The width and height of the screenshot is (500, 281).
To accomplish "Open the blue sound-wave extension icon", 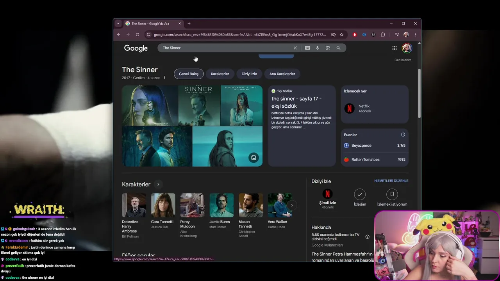I will coord(364,35).
